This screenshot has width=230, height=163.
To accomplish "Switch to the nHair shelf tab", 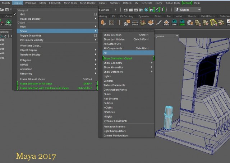I will click(179, 16).
